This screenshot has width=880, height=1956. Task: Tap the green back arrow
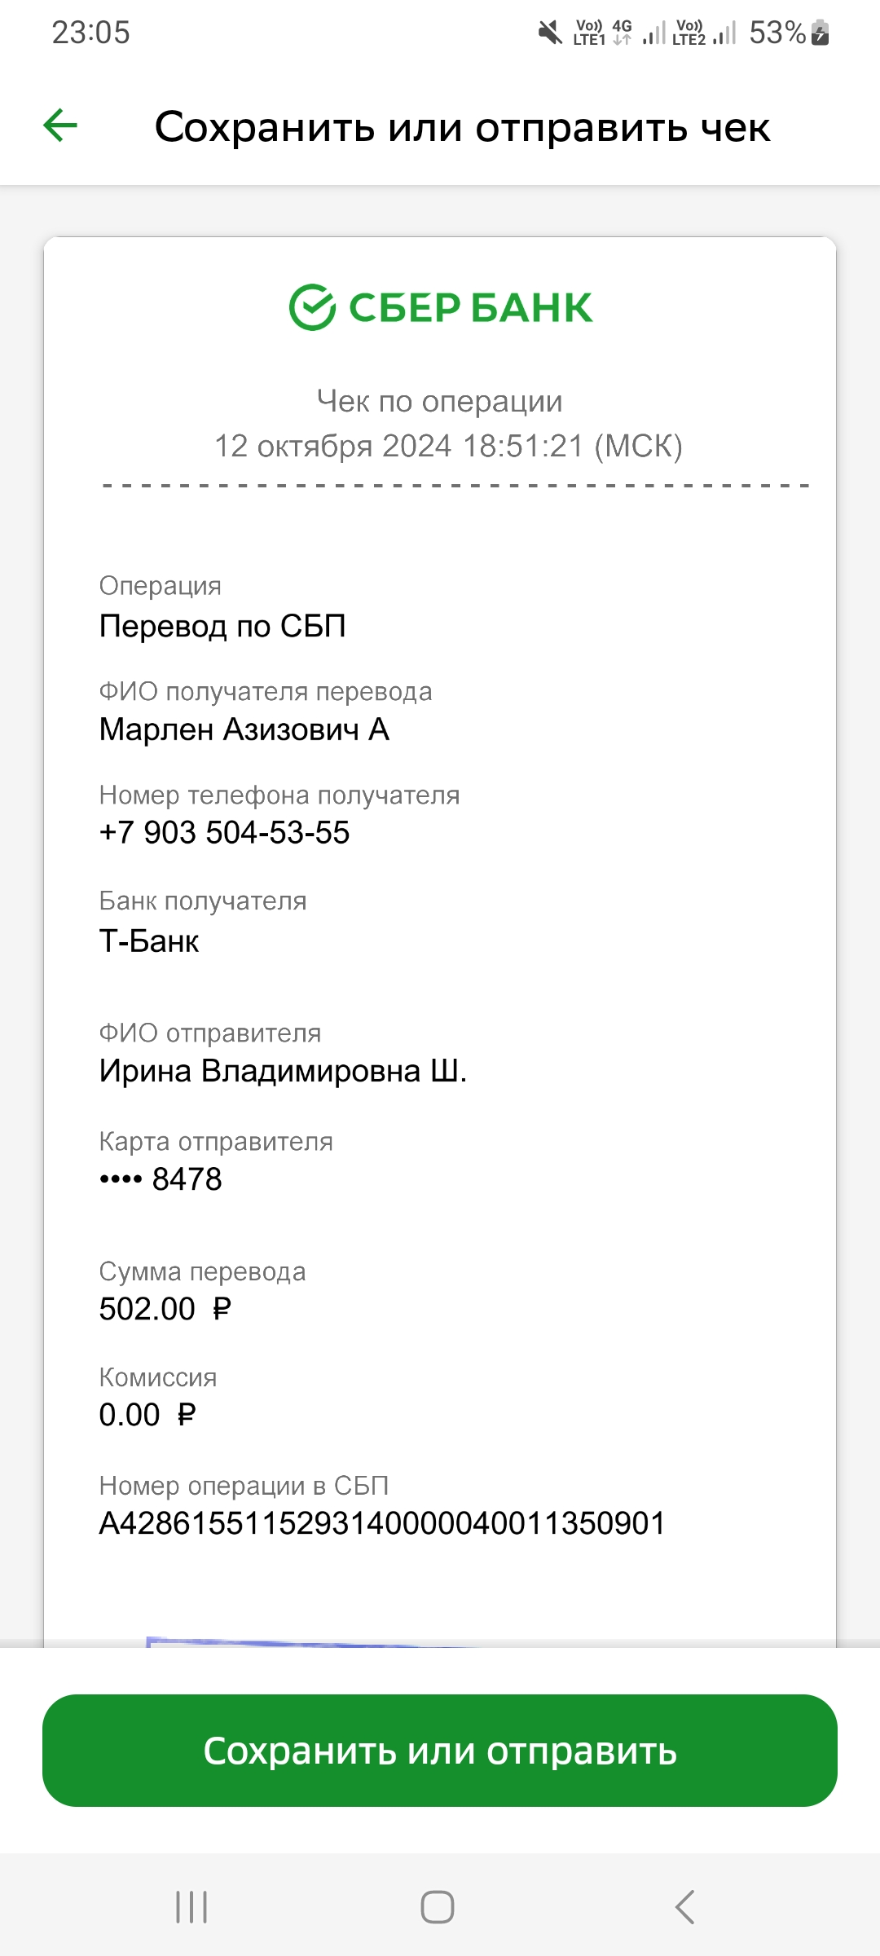tap(60, 126)
